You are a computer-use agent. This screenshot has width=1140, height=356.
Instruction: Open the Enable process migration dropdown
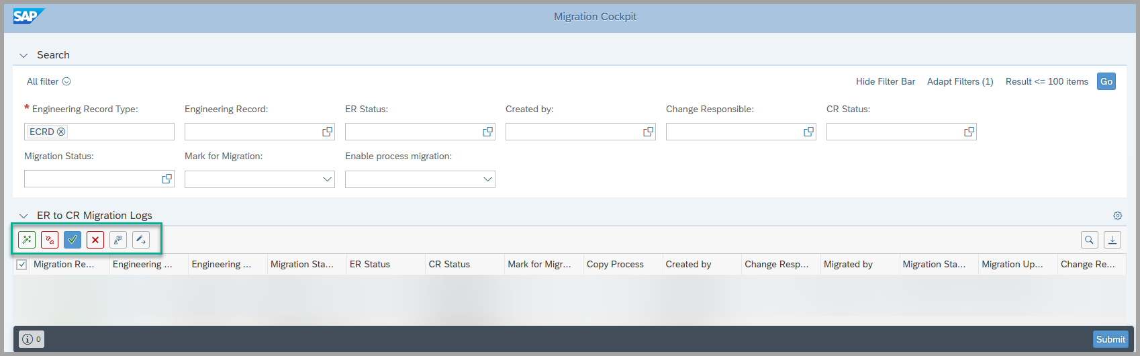pos(487,179)
